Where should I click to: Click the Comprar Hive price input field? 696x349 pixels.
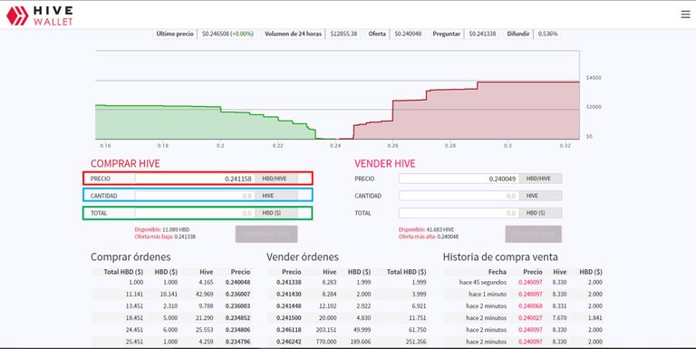(x=195, y=179)
